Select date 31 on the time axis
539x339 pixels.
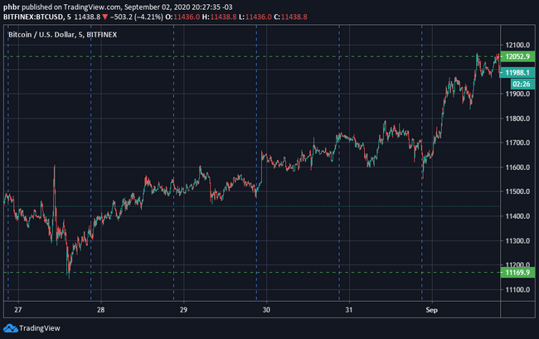click(349, 310)
